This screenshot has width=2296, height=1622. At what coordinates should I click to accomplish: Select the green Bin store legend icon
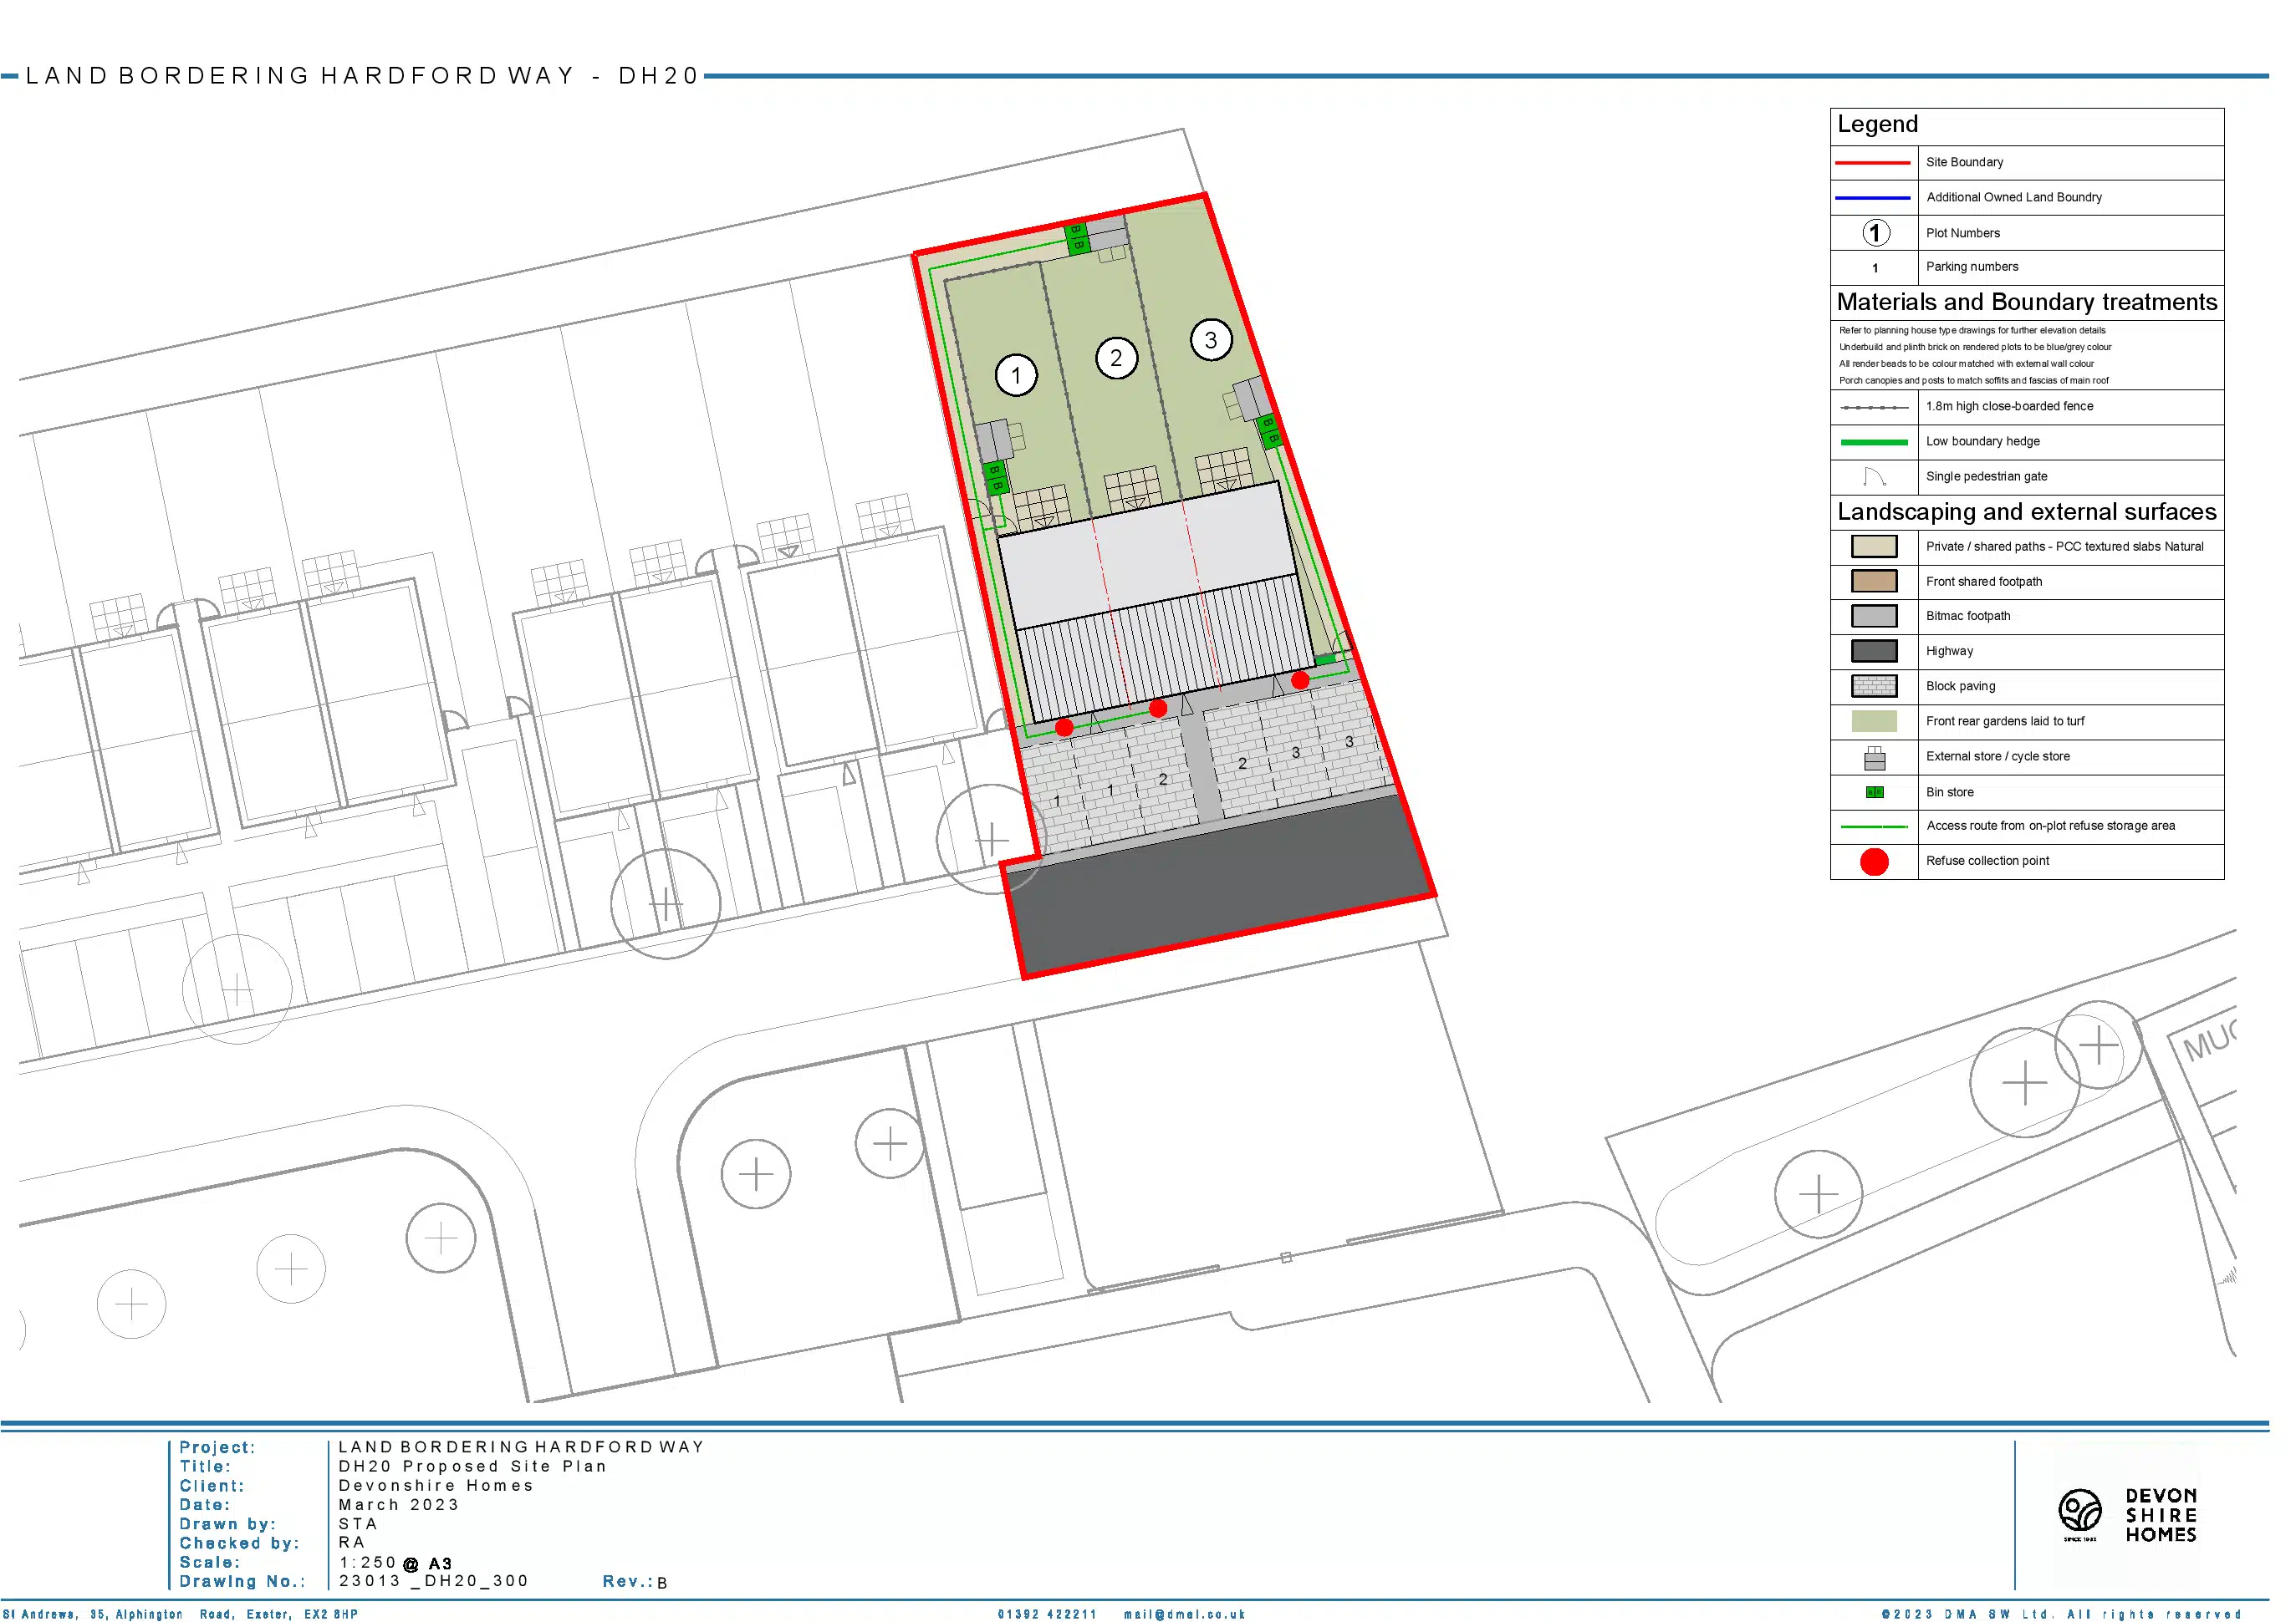click(1874, 792)
